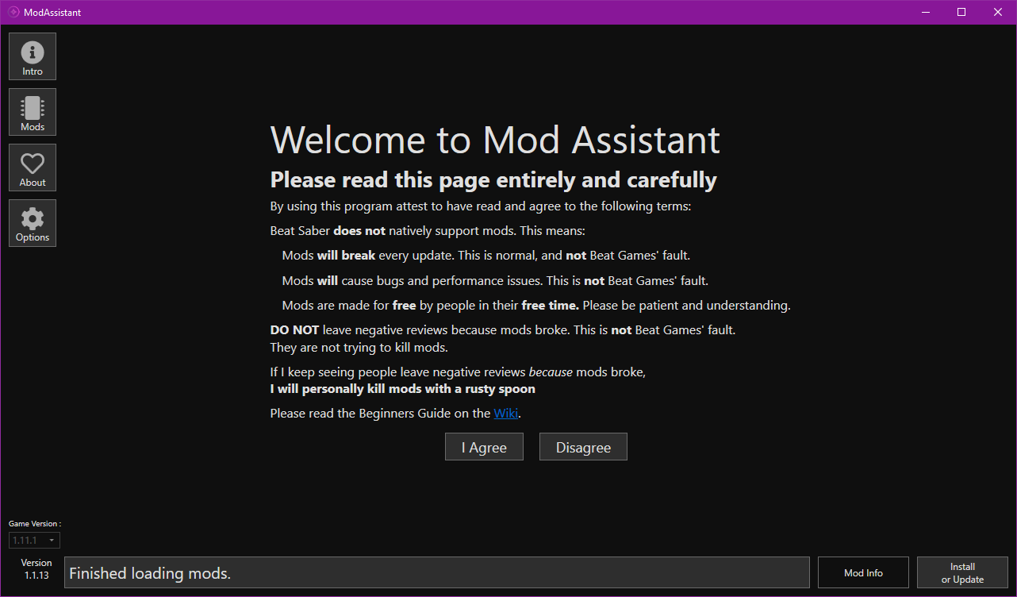Close the ModAssistant window
Screen dimensions: 1017x597
point(998,12)
